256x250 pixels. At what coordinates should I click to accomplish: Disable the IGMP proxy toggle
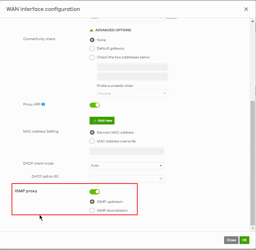(x=95, y=192)
